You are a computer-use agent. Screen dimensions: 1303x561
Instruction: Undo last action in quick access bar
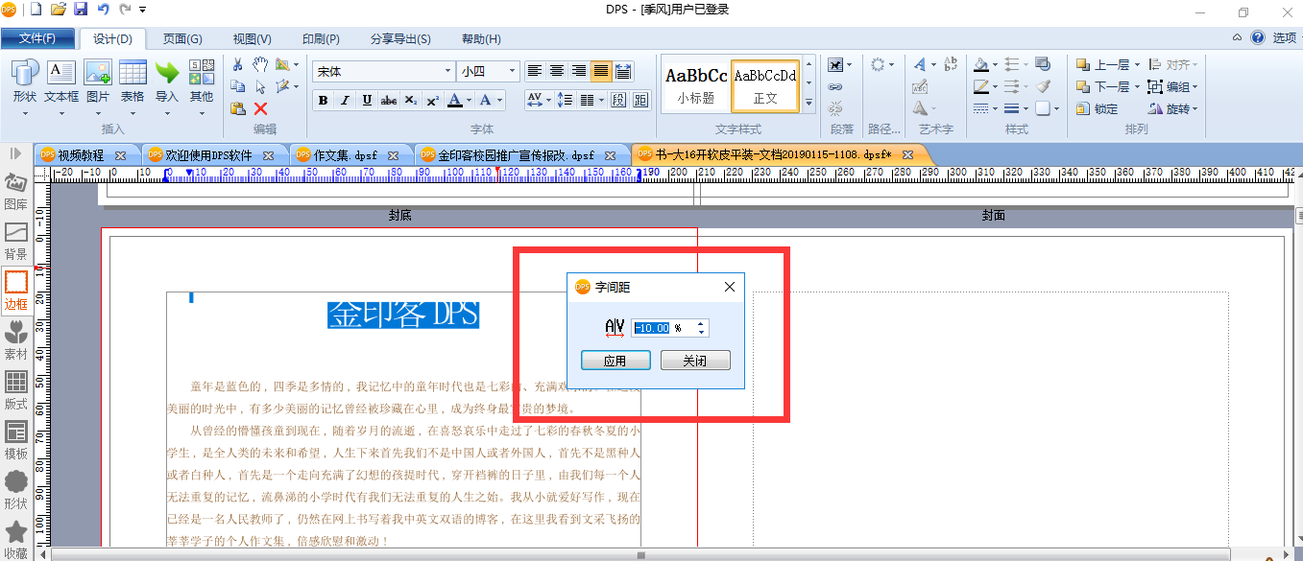[x=103, y=10]
